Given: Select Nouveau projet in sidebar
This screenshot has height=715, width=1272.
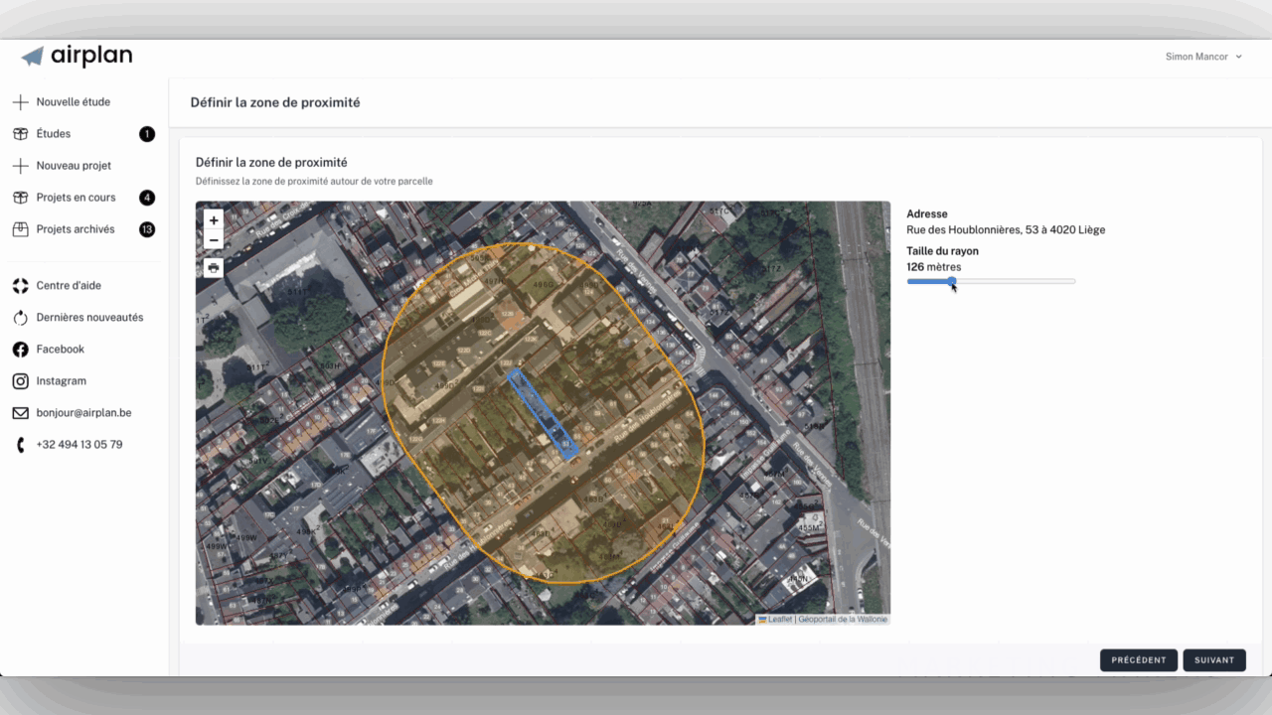Looking at the screenshot, I should click(x=74, y=166).
